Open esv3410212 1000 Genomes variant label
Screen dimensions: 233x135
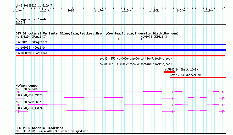coord(136,64)
